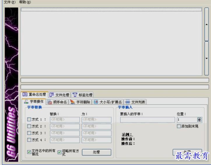Image resolution: width=211 pixels, height=165 pixels.
Task: Click 方式 1 为 field
Action: pyautogui.click(x=97, y=120)
